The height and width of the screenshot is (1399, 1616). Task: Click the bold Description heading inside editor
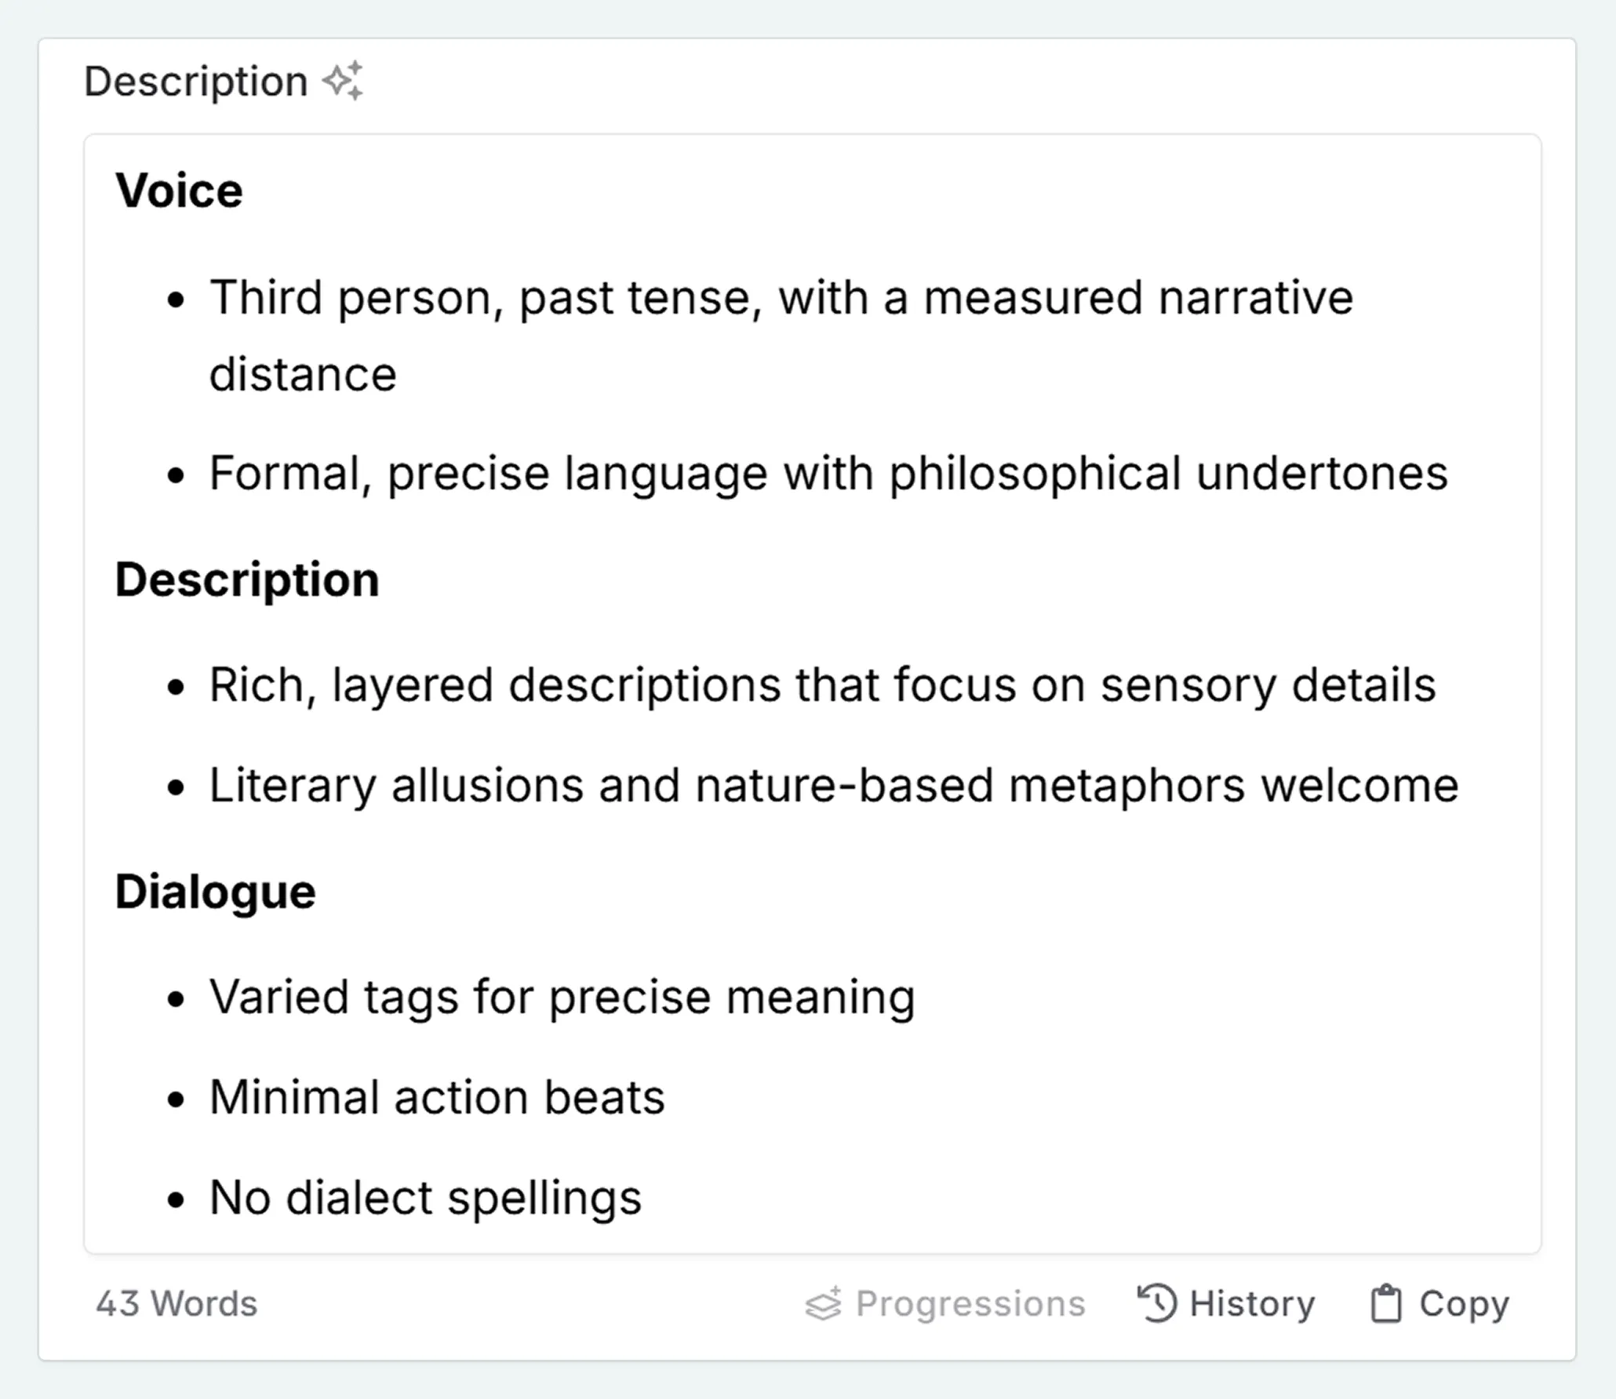coord(247,580)
